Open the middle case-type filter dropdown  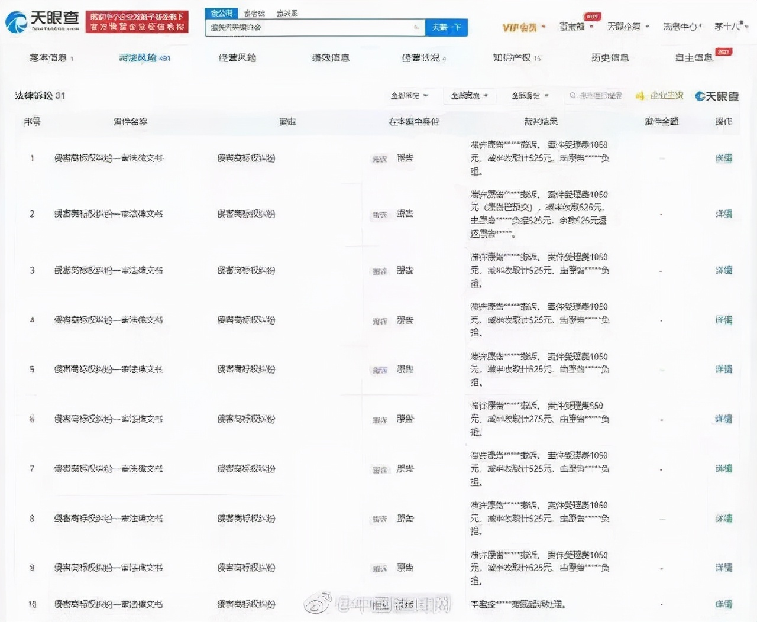[x=469, y=95]
